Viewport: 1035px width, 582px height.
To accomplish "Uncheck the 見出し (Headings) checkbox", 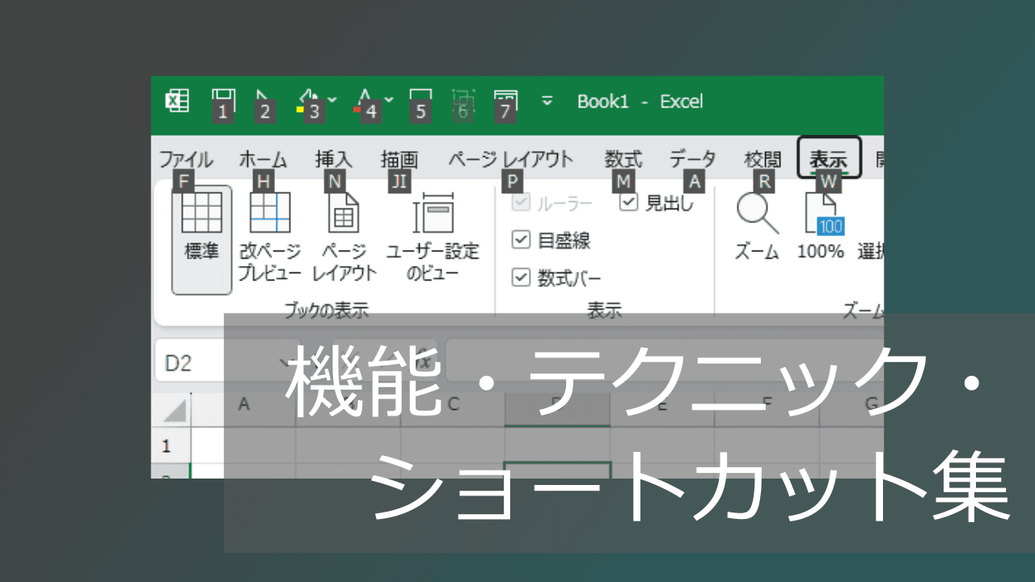I will [x=627, y=203].
